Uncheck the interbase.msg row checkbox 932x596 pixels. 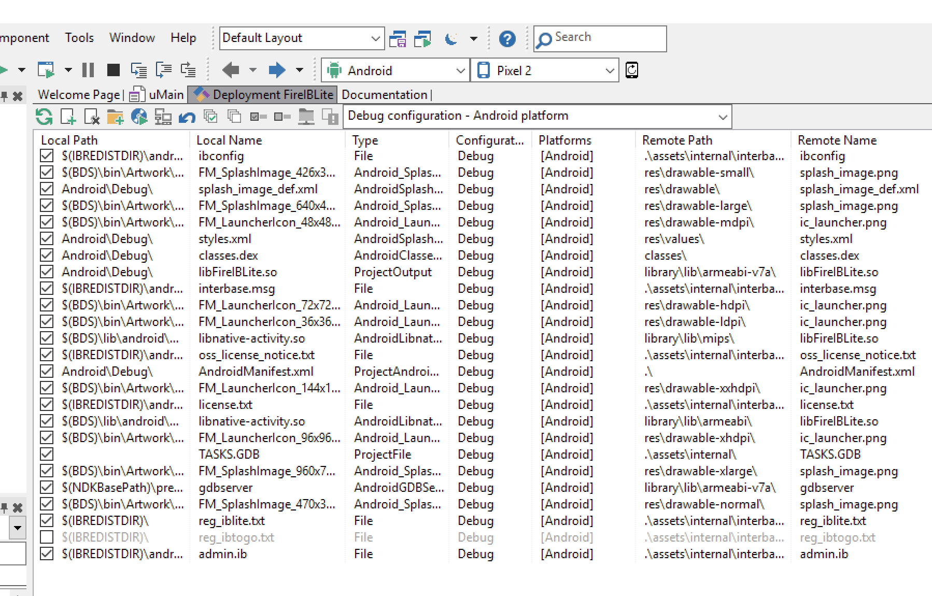(47, 288)
